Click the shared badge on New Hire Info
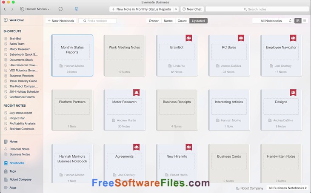The height and width of the screenshot is (193, 311). [x=188, y=147]
